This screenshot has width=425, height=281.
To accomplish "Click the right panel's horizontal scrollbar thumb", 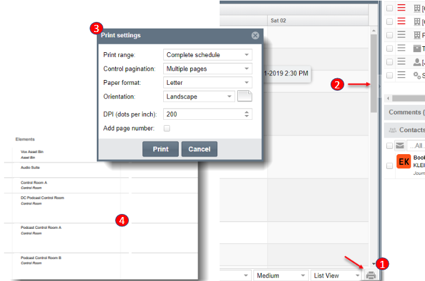I will [x=409, y=98].
